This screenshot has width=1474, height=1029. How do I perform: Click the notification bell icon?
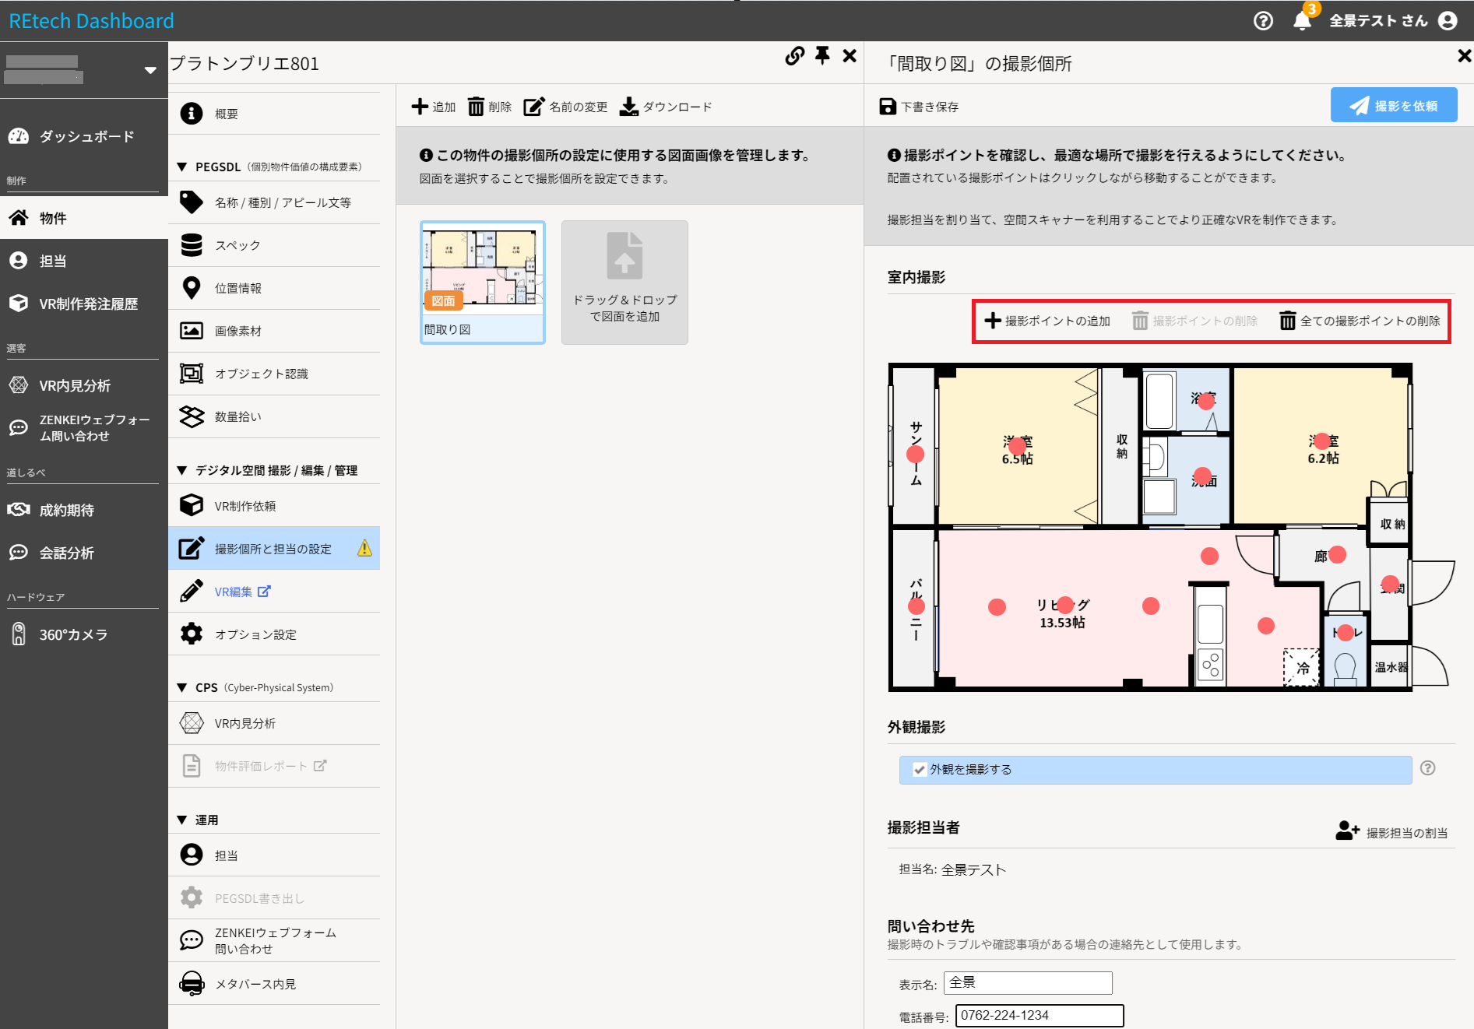click(x=1302, y=21)
